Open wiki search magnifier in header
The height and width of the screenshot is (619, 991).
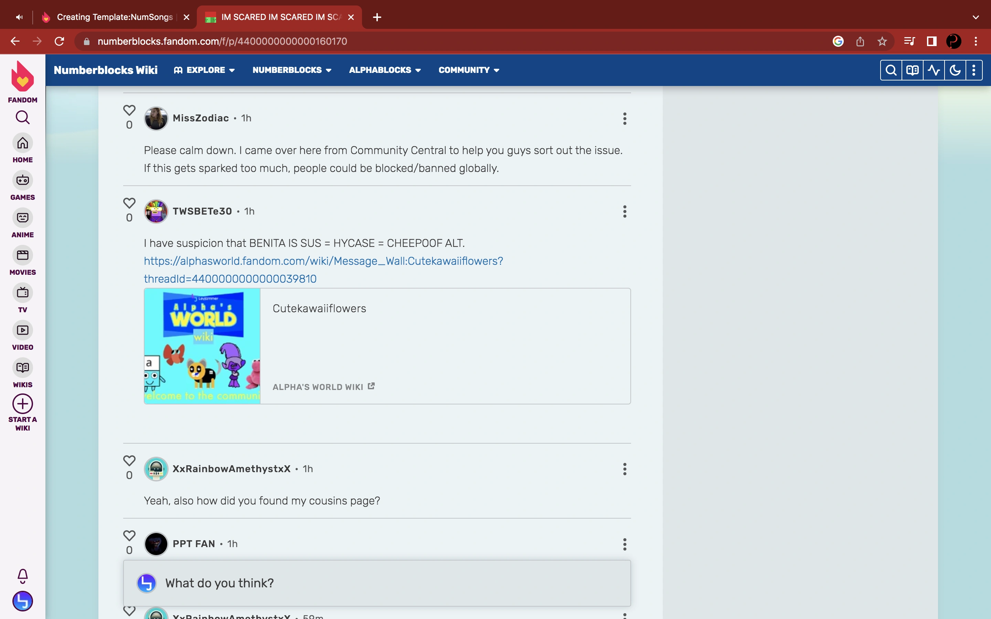891,70
